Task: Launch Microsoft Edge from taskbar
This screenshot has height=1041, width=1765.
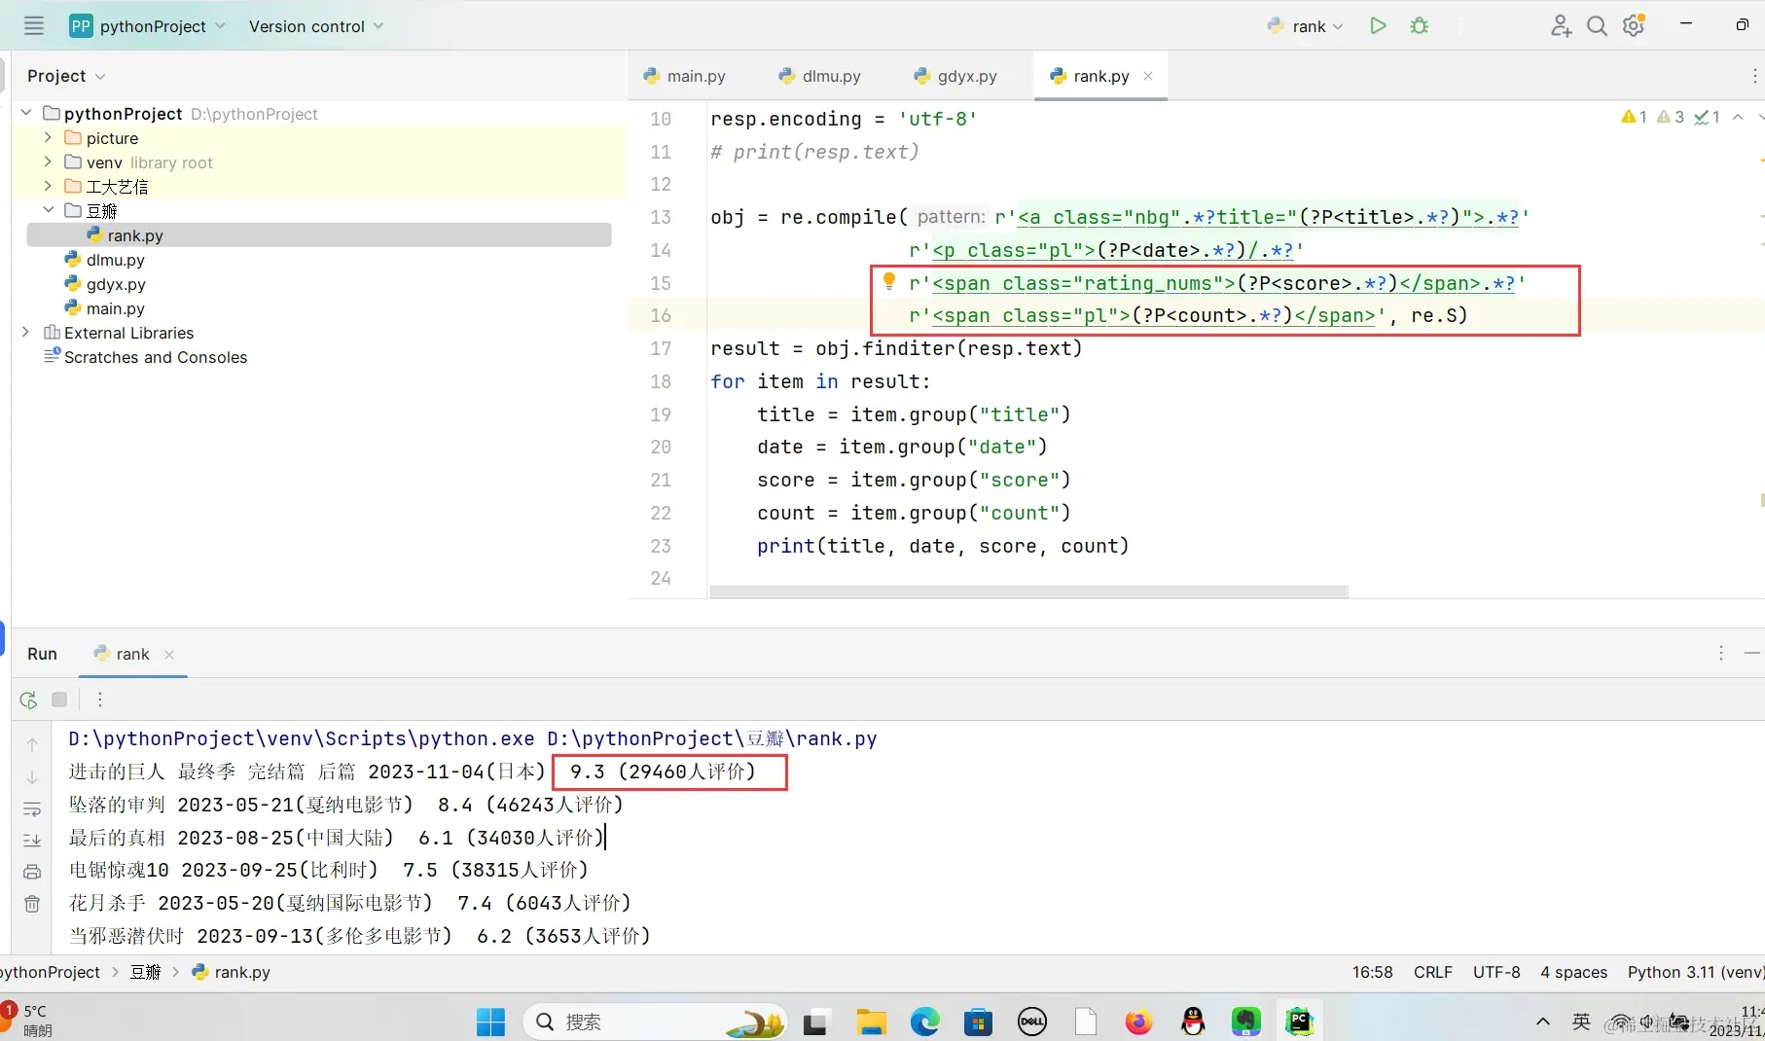Action: point(924,1022)
